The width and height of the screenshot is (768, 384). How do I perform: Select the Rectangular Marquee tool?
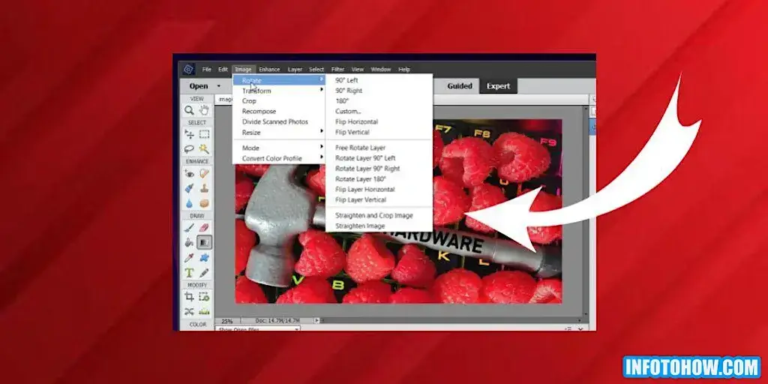(204, 134)
